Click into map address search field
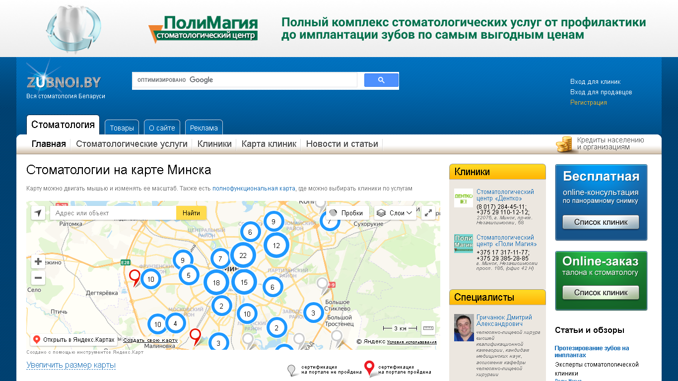 (113, 213)
